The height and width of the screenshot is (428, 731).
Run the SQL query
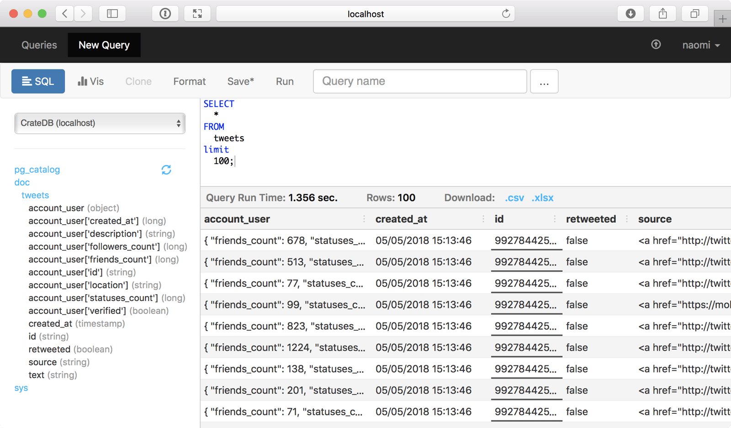pyautogui.click(x=284, y=81)
